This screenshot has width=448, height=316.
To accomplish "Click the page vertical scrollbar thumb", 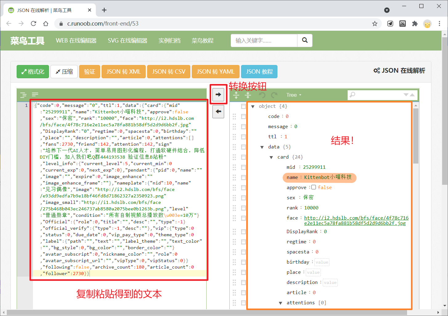I will pos(445,111).
